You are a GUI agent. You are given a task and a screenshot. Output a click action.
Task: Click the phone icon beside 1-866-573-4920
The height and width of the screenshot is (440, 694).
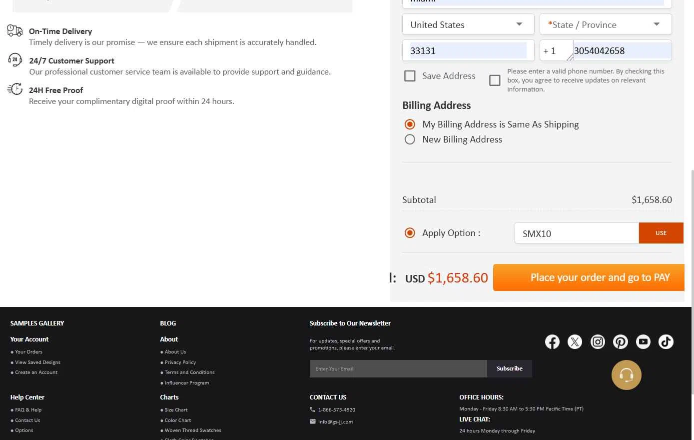pyautogui.click(x=312, y=409)
